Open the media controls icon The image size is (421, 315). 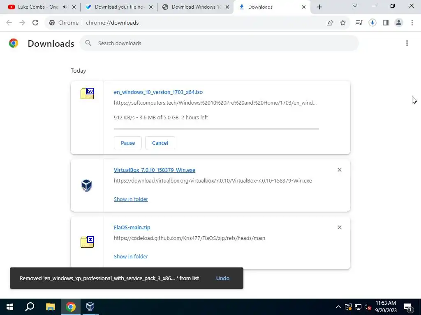[x=359, y=23]
